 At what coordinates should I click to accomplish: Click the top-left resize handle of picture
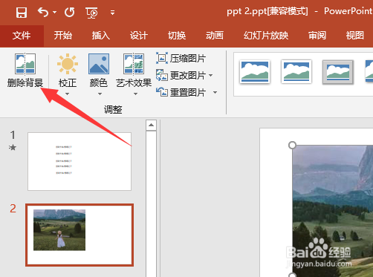(x=293, y=146)
